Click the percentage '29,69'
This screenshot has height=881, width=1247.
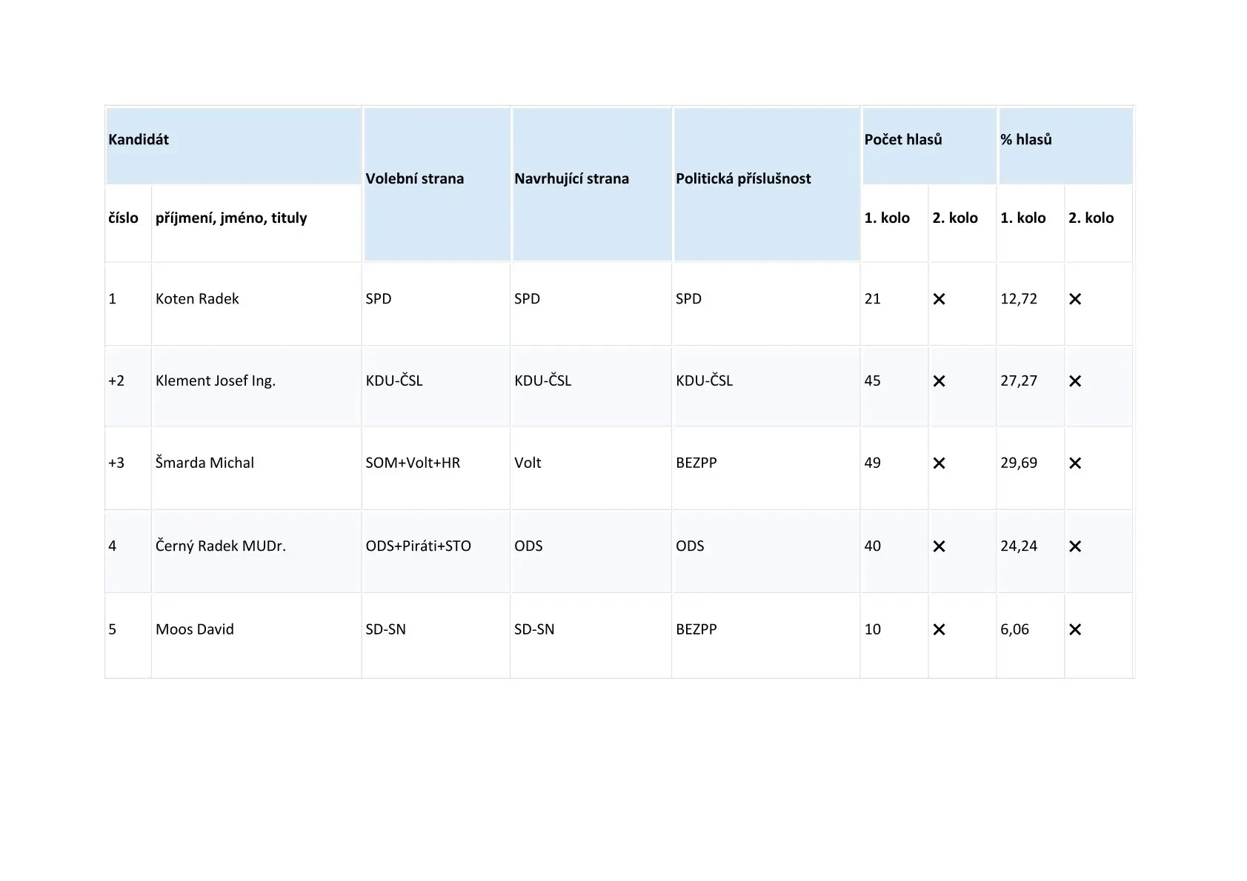(1019, 463)
